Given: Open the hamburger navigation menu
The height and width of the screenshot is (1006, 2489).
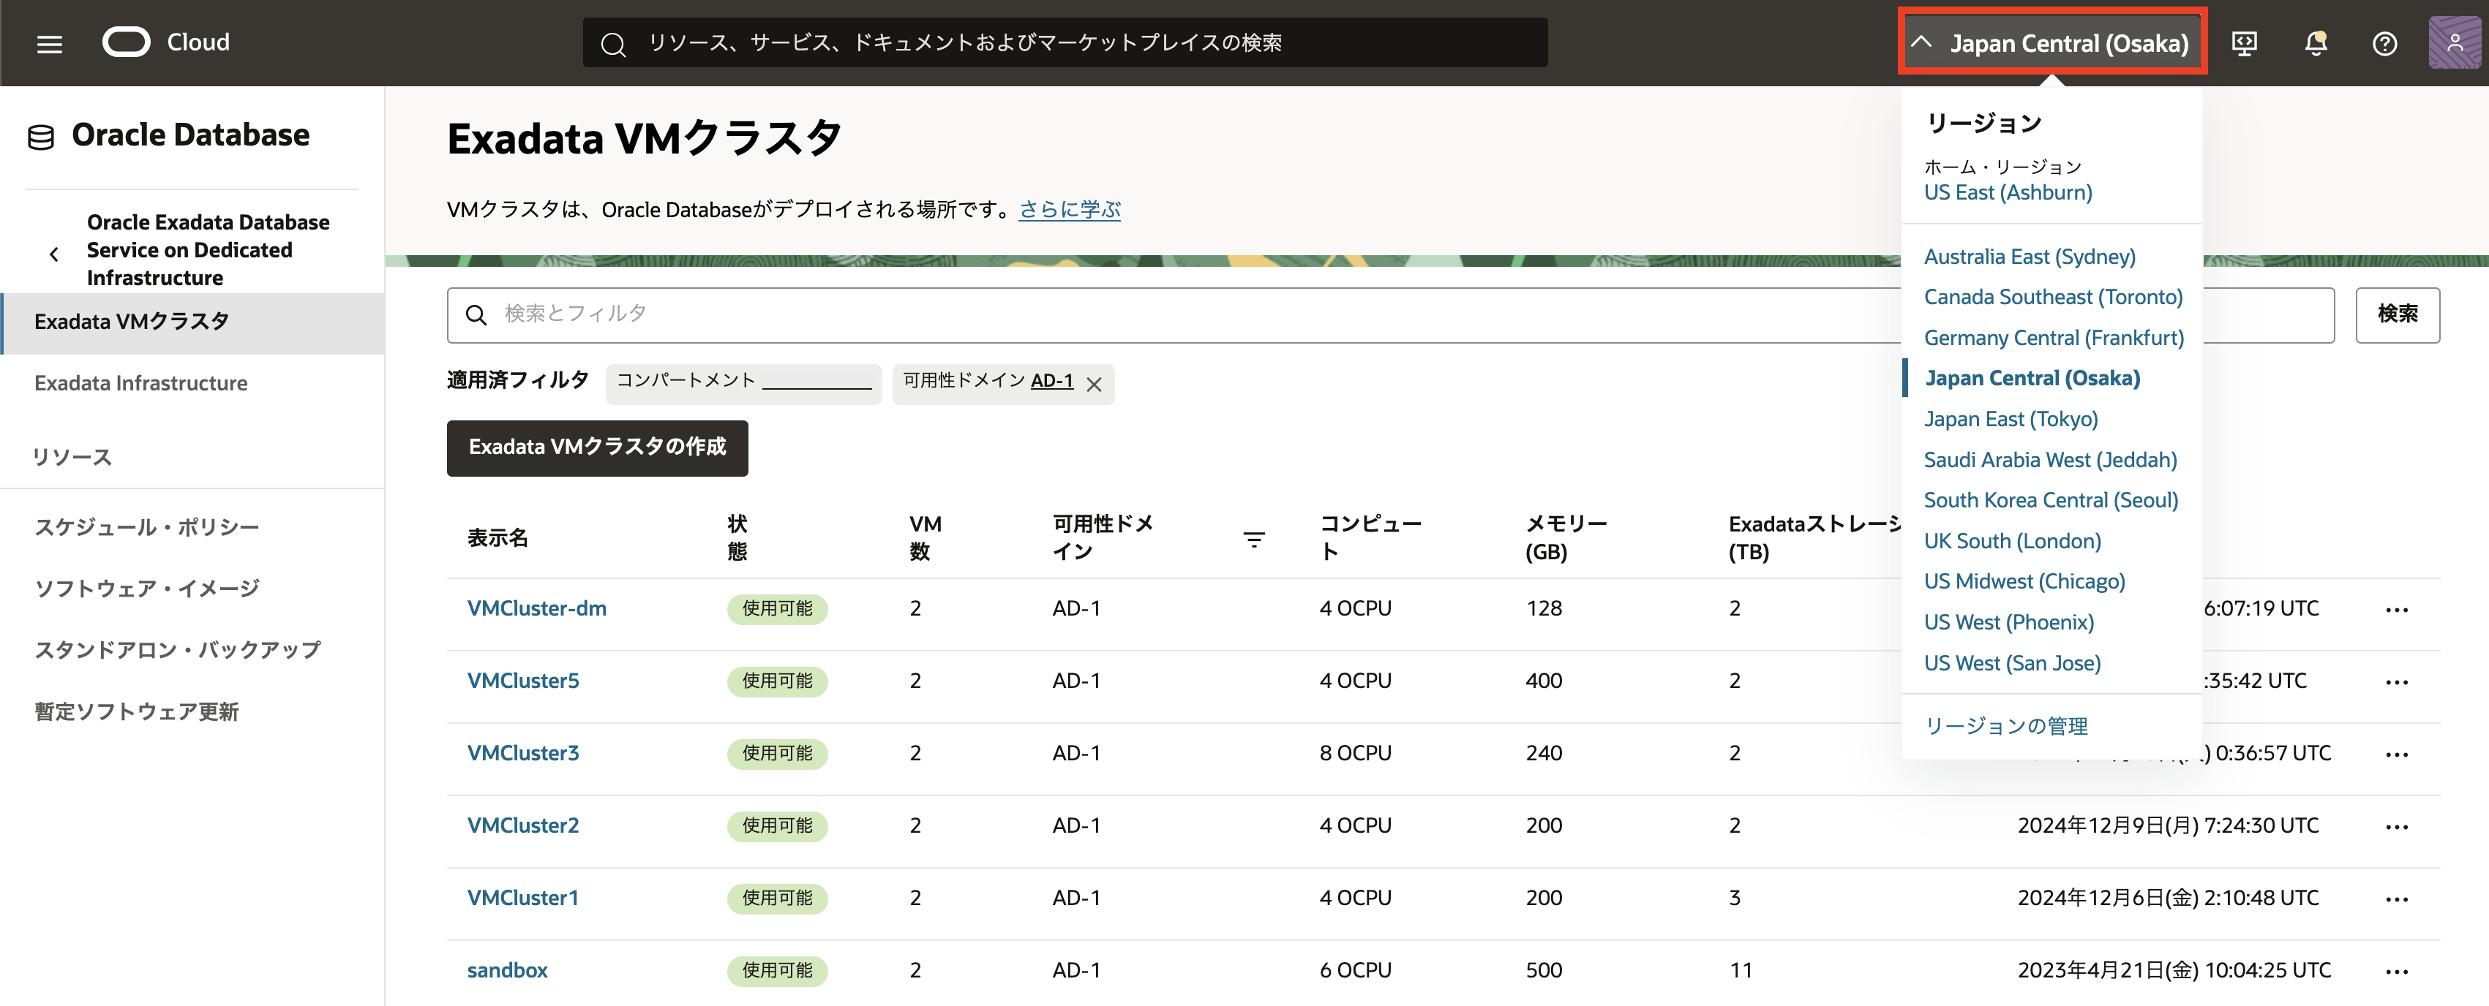Looking at the screenshot, I should click(49, 43).
